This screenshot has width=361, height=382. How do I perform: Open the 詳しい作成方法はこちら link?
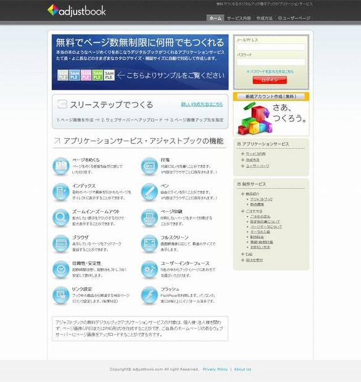point(202,104)
